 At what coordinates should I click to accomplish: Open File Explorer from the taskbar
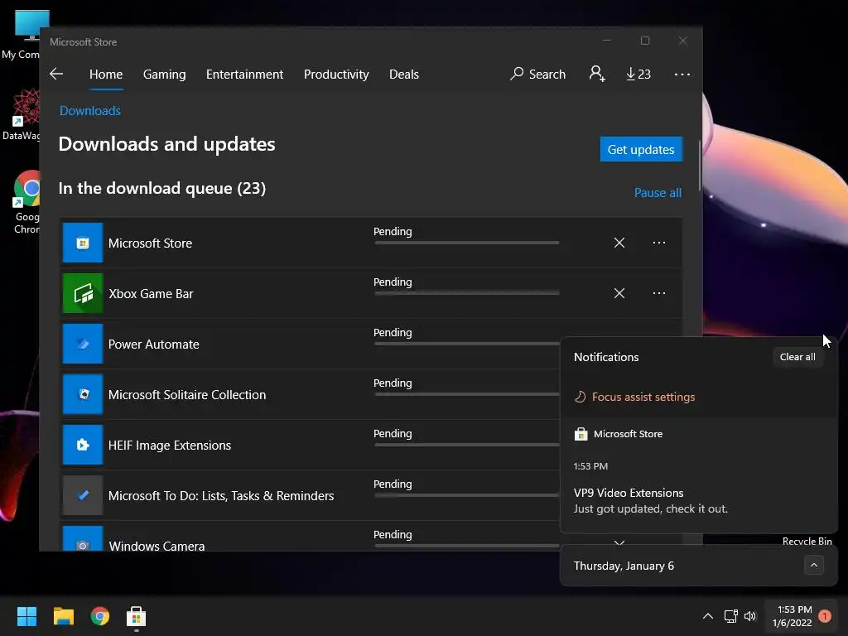63,616
